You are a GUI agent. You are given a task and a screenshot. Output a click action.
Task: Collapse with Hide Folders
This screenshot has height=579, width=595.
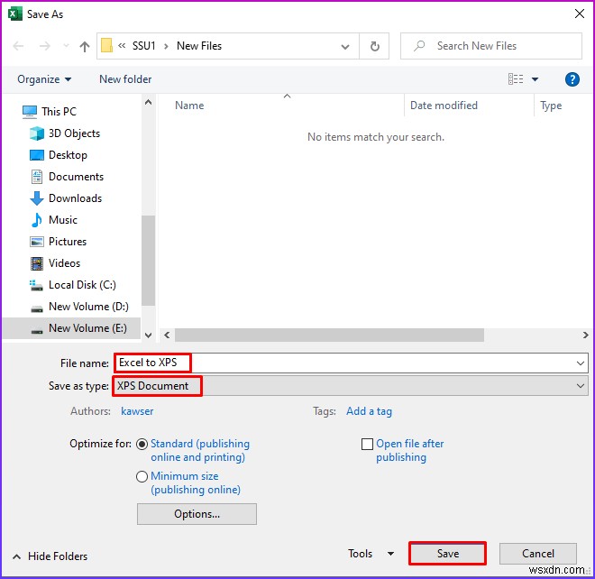[x=50, y=556]
